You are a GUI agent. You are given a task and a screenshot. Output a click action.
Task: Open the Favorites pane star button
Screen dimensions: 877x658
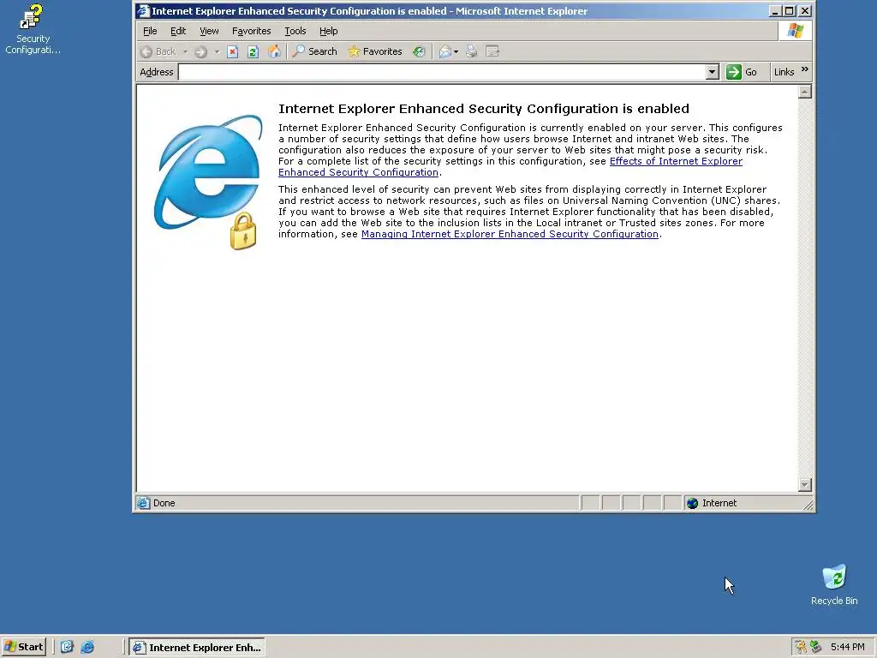375,51
